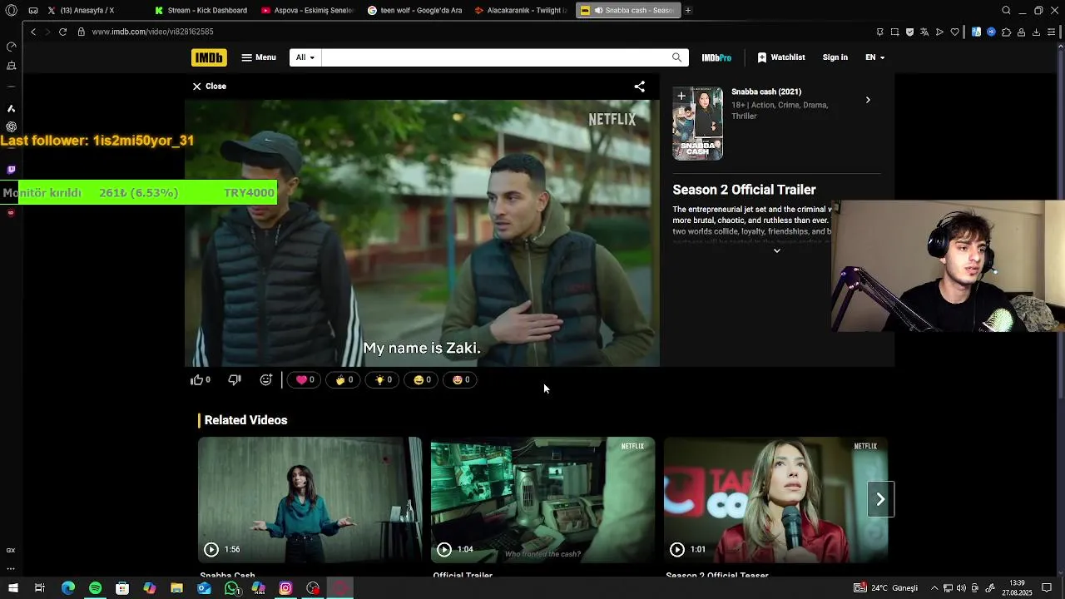Open Instagram from the taskbar
Viewport: 1065px width, 599px height.
click(x=285, y=588)
